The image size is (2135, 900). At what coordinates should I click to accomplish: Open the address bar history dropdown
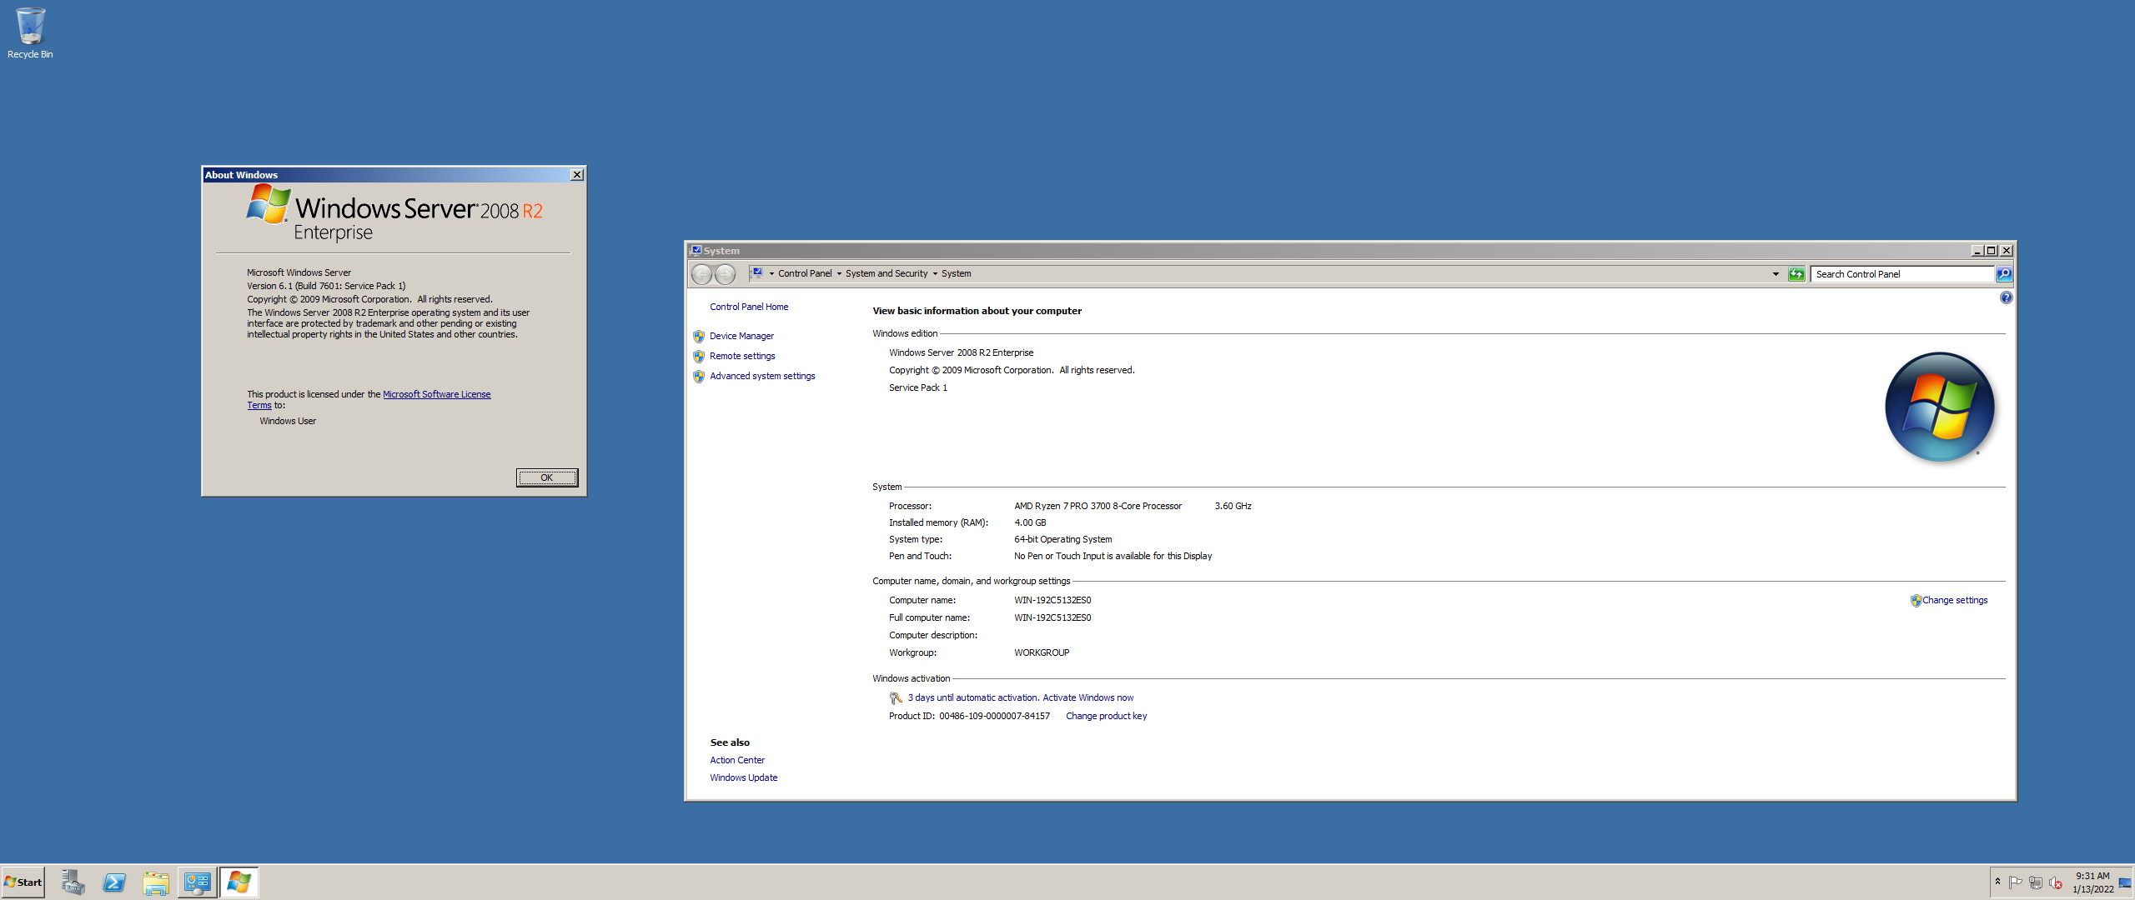(1776, 274)
